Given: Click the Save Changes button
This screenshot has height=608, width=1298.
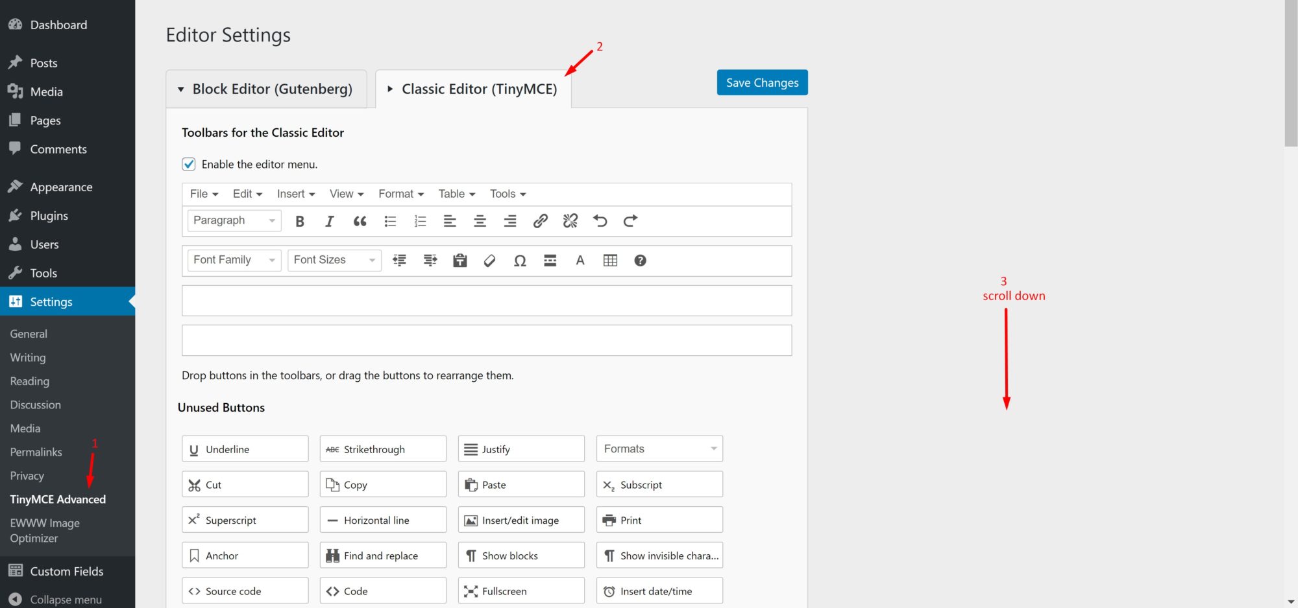Looking at the screenshot, I should pyautogui.click(x=763, y=82).
